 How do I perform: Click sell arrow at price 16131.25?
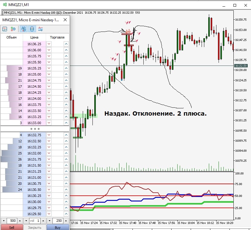[x=49, y=171]
